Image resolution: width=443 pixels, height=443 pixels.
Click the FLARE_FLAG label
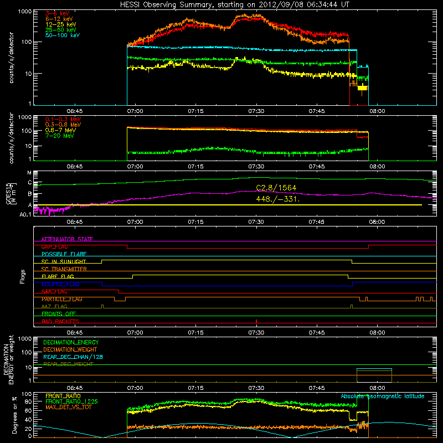[58, 276]
